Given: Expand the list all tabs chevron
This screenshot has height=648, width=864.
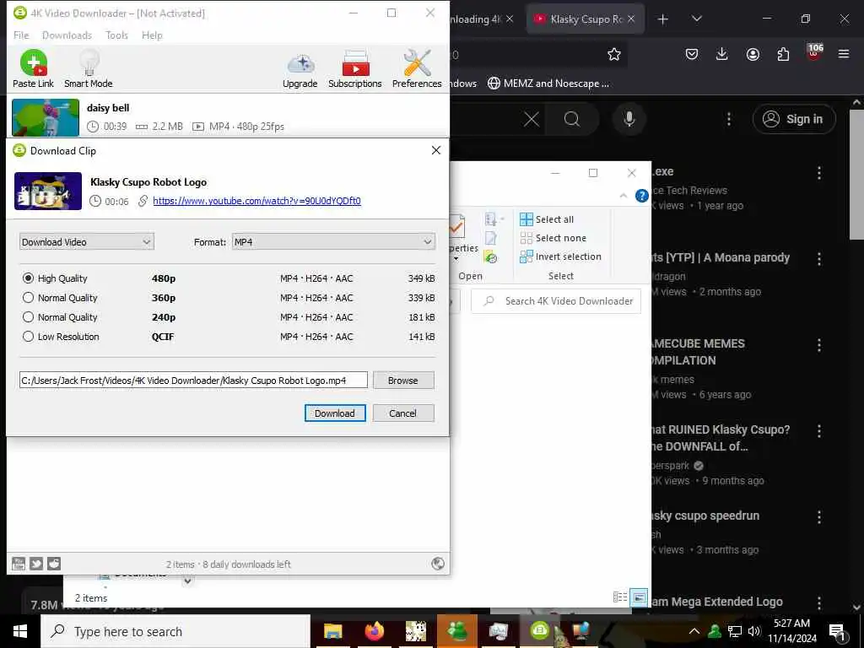Looking at the screenshot, I should [697, 19].
